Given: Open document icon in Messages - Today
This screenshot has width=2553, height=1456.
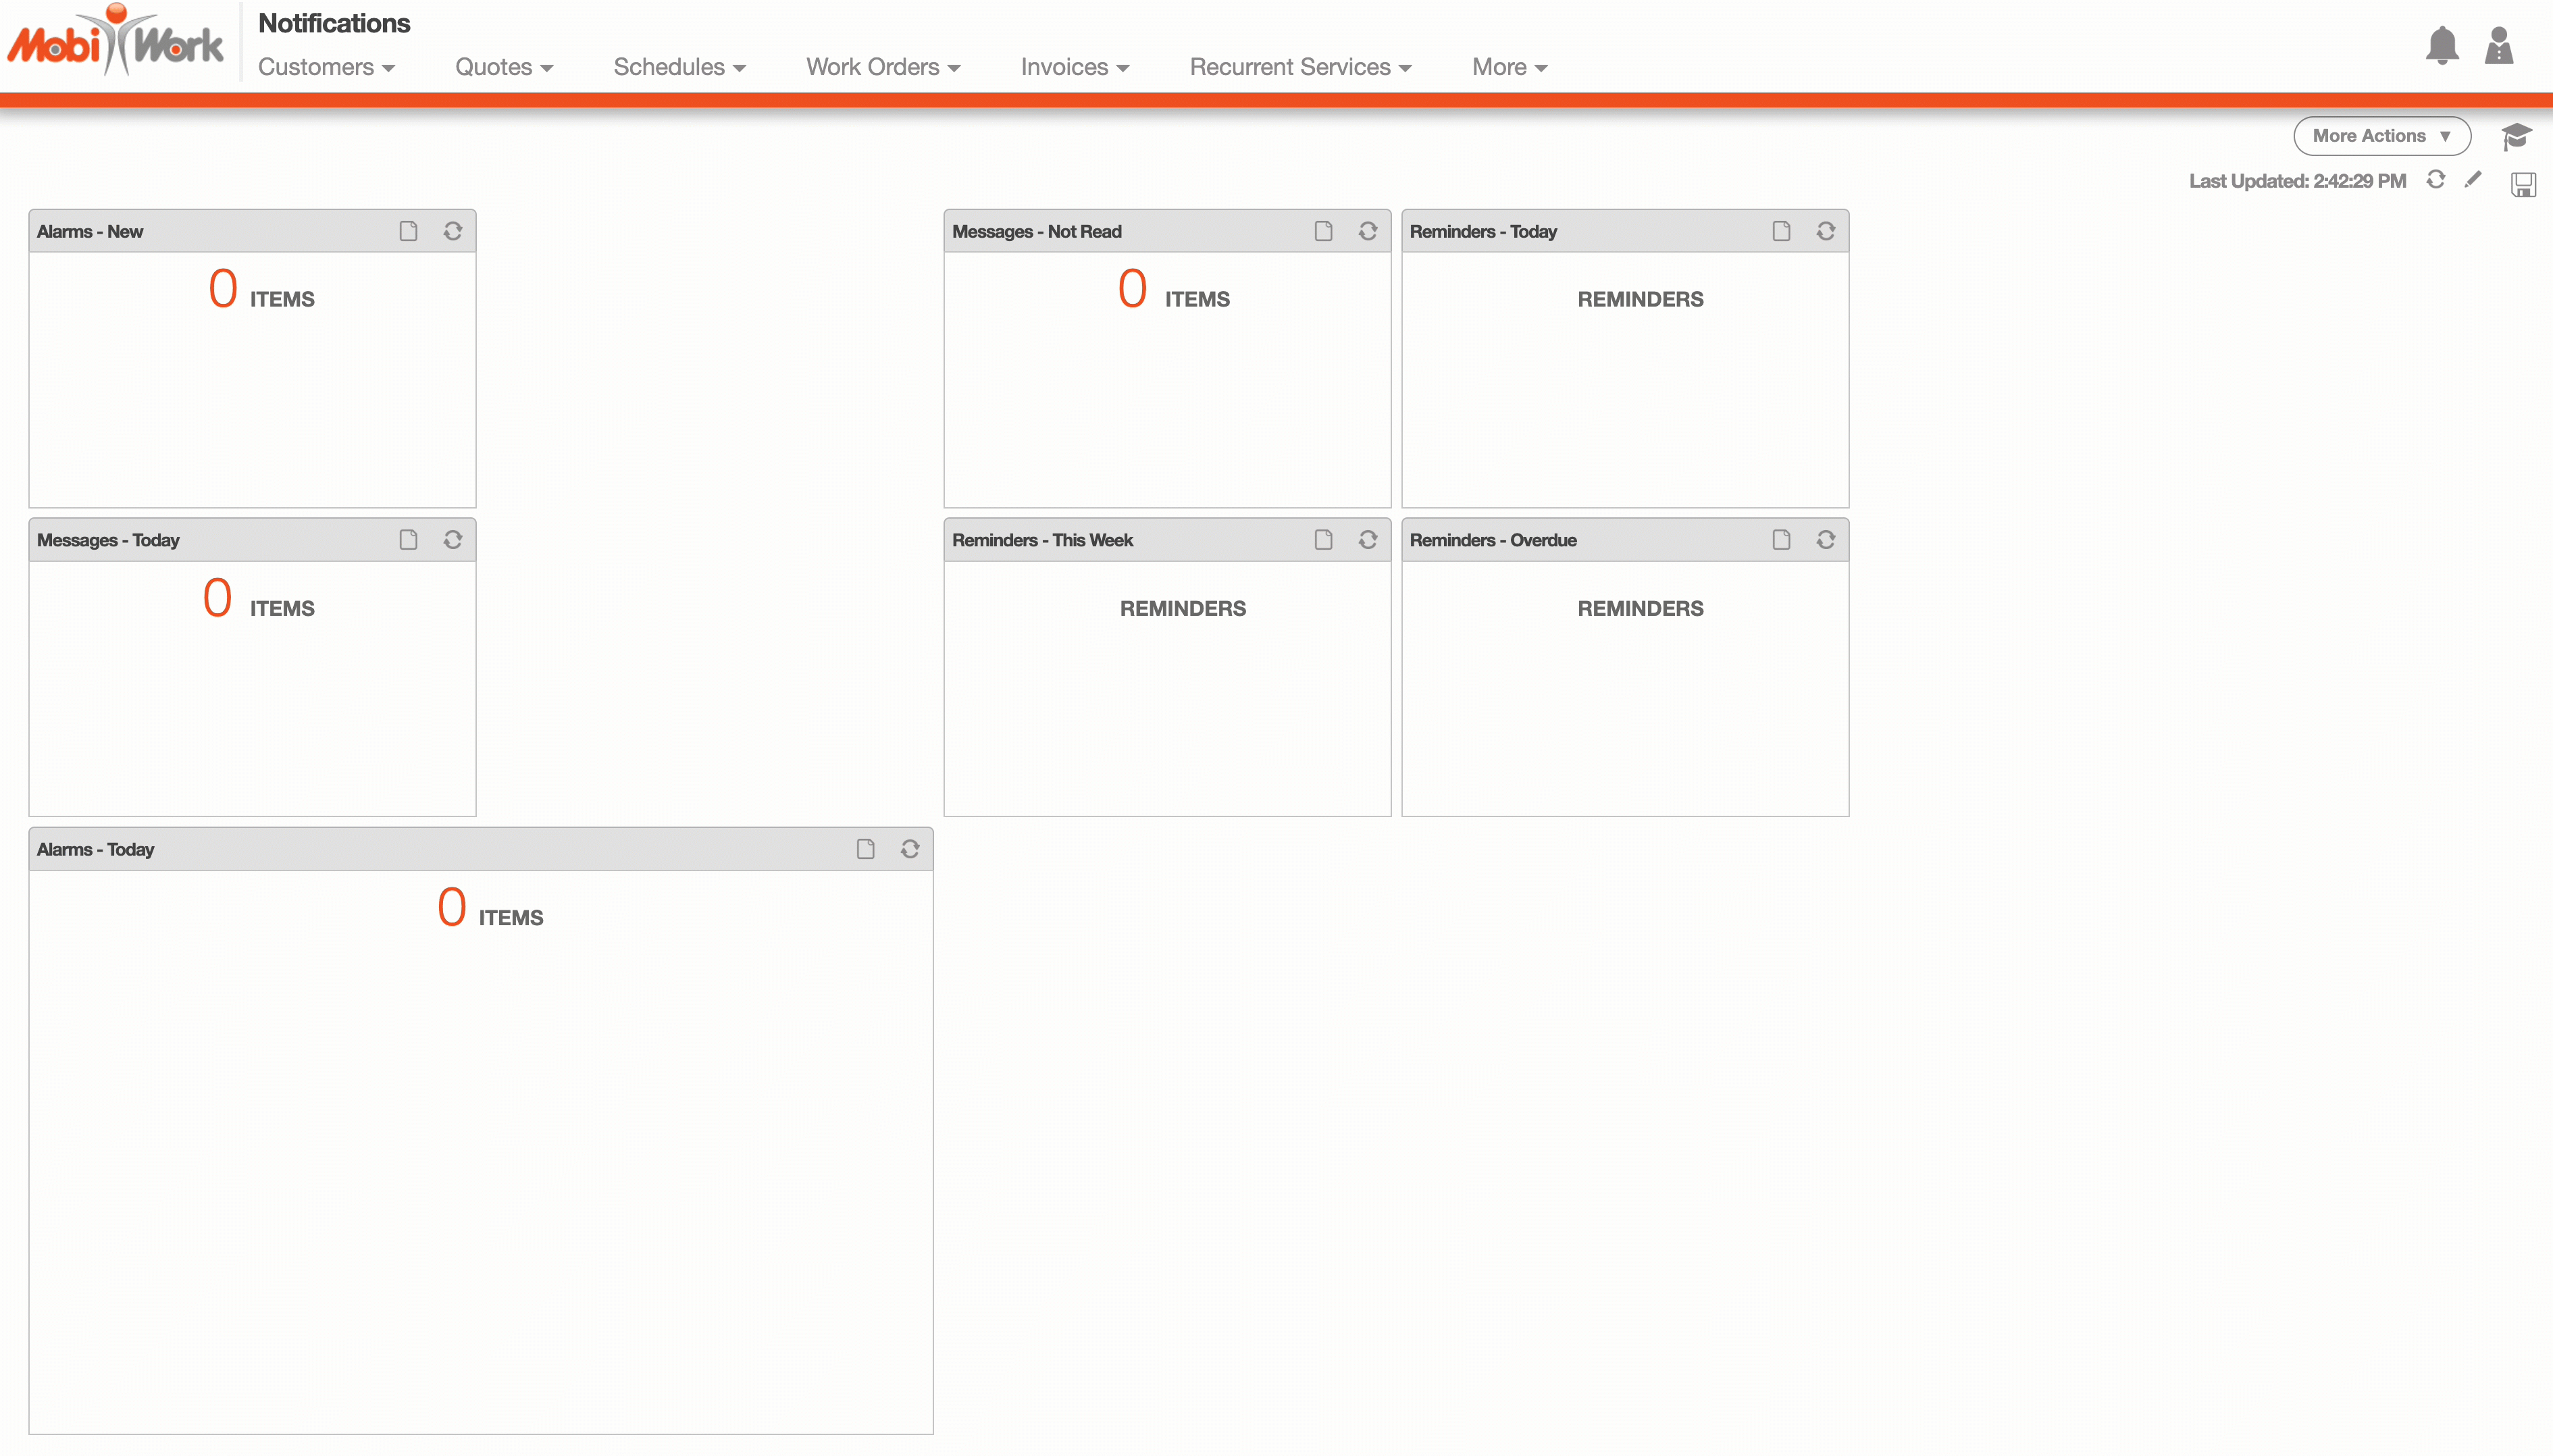Looking at the screenshot, I should click(x=408, y=540).
